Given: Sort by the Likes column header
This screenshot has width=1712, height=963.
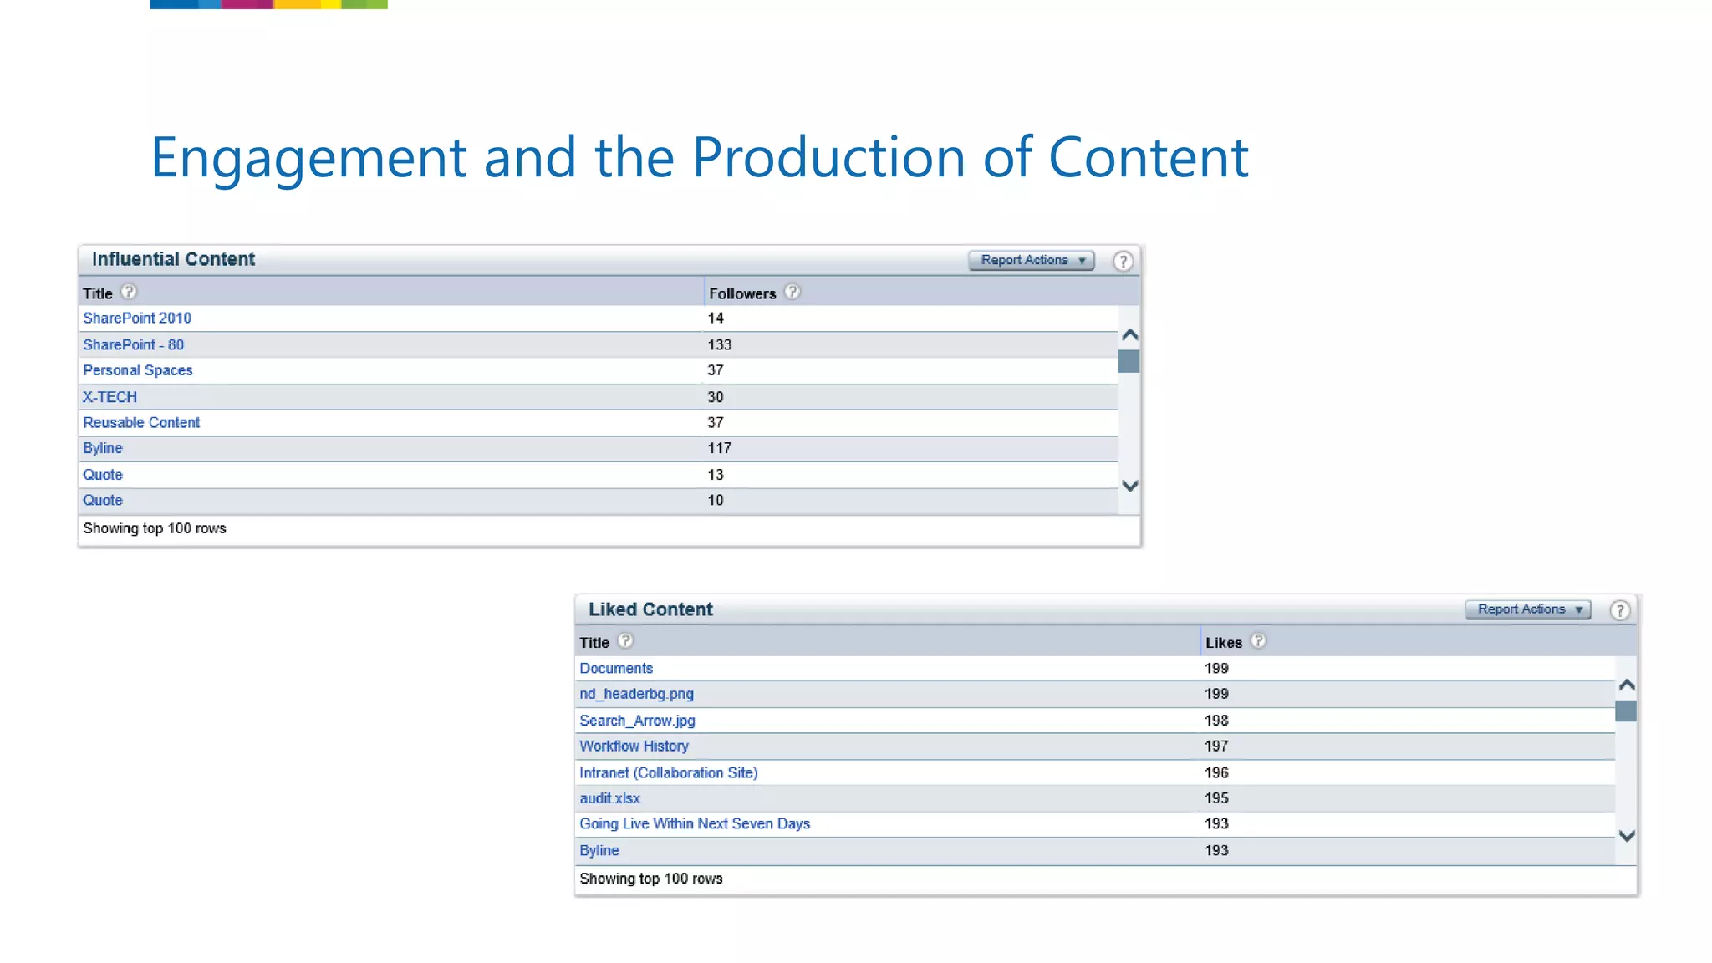Looking at the screenshot, I should pos(1223,643).
